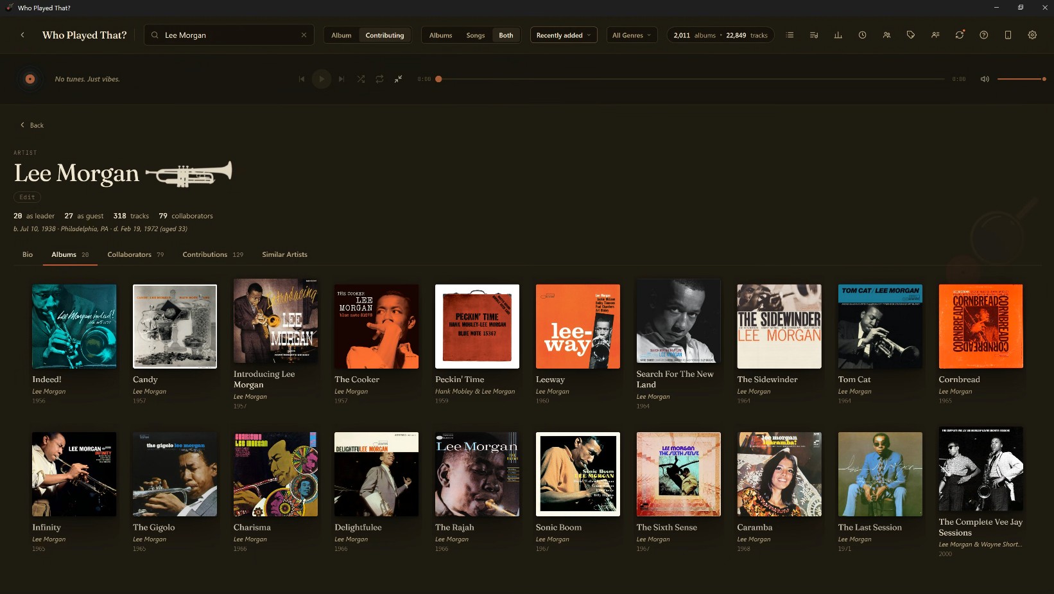The image size is (1054, 594).
Task: Select the Both results option
Action: point(506,35)
